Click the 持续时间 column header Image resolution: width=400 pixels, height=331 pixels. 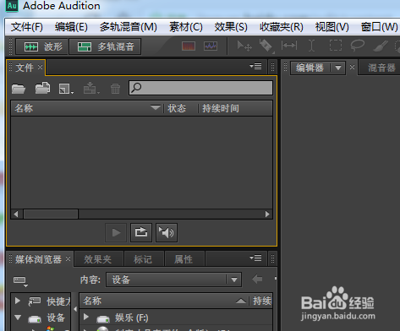[x=221, y=108]
